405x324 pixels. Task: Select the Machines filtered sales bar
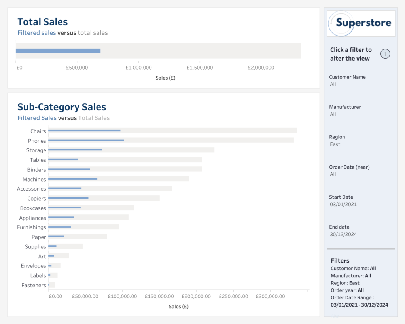(x=73, y=179)
